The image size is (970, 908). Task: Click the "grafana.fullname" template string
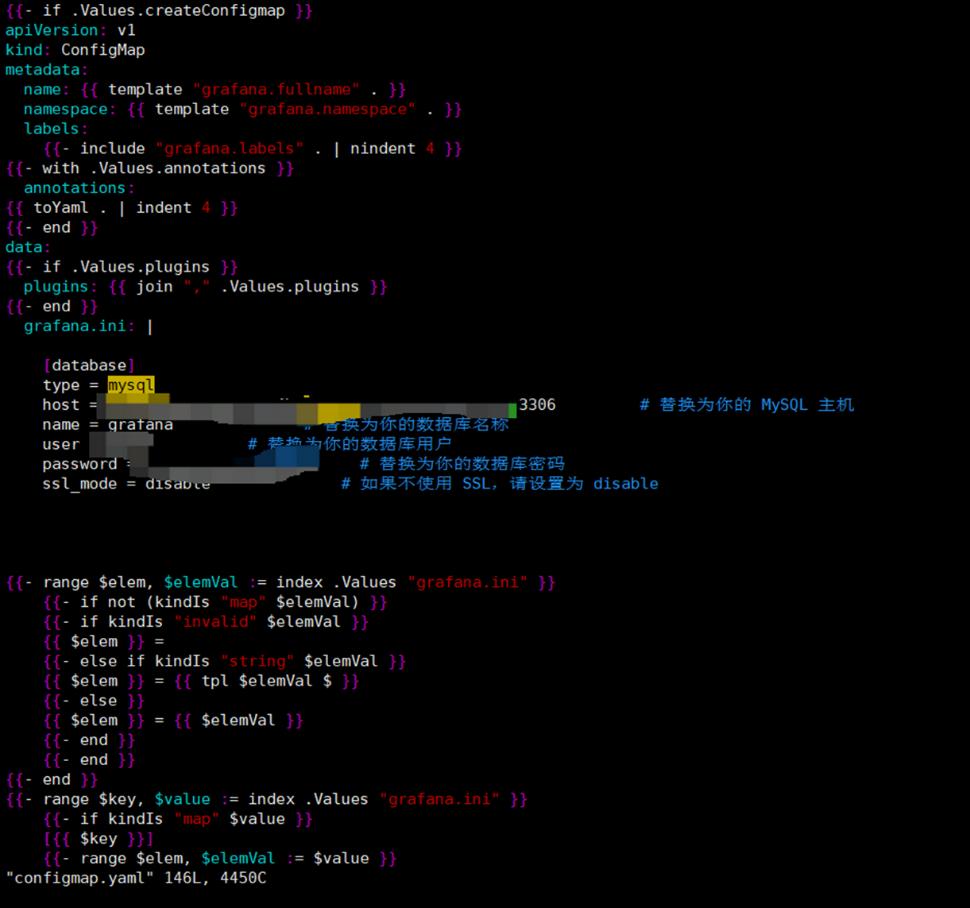coord(276,89)
